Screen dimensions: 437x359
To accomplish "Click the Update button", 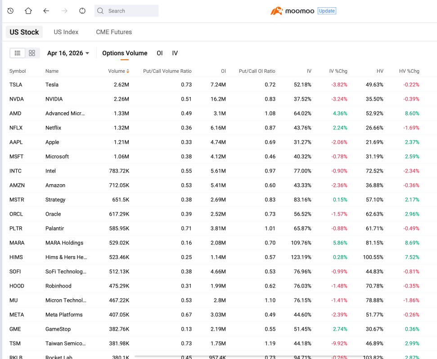I will (x=327, y=11).
